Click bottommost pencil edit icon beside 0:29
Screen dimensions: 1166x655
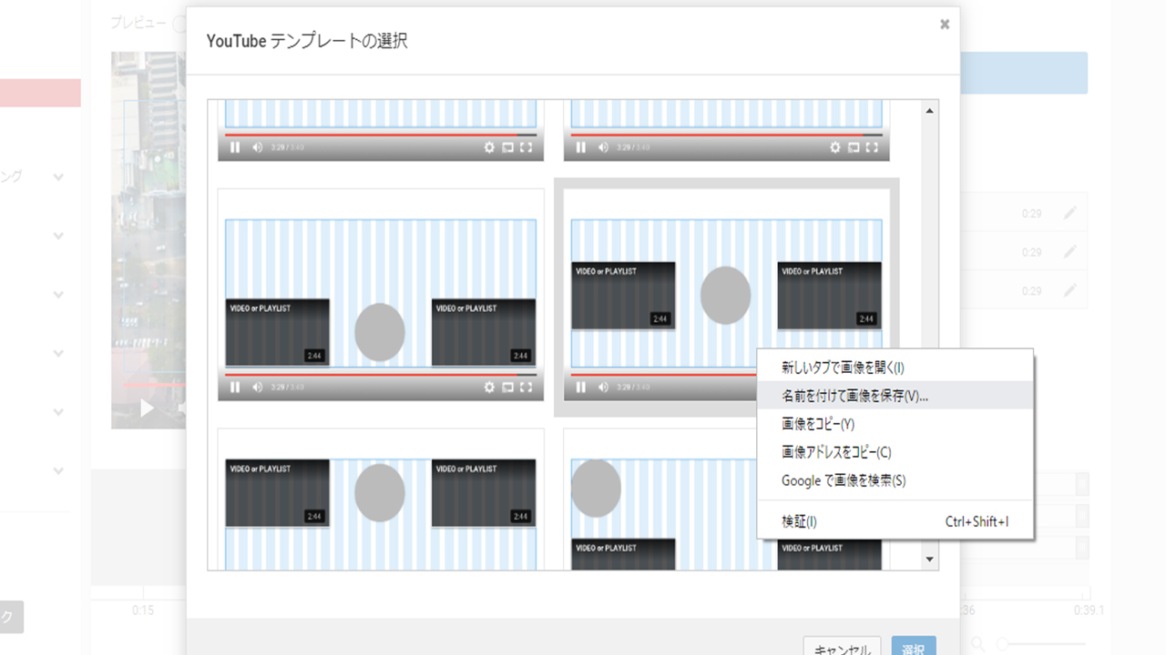coord(1070,291)
